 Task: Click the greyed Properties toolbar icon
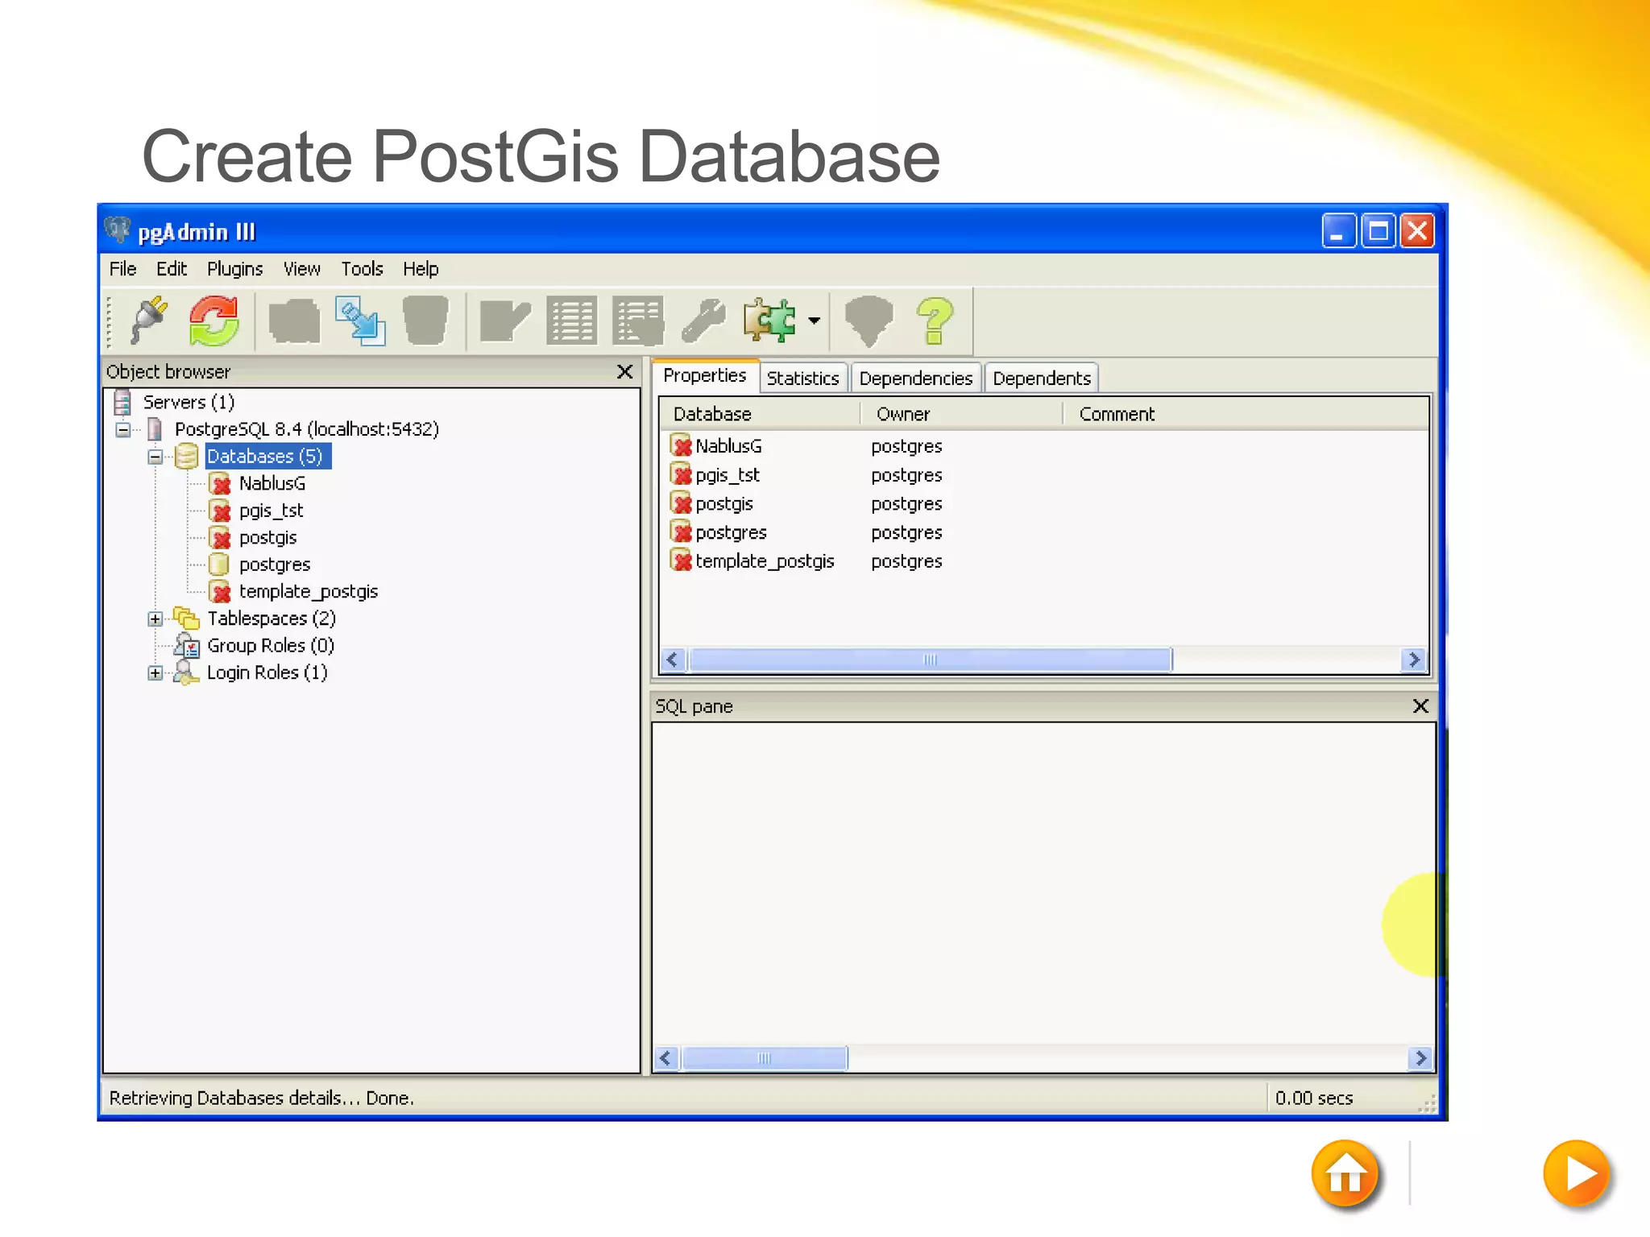[x=294, y=321]
